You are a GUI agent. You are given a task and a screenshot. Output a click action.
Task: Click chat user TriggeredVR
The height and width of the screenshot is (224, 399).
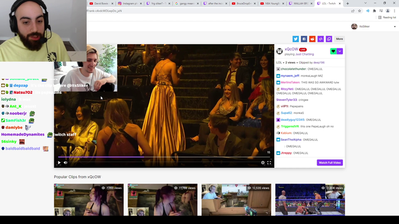click(290, 126)
